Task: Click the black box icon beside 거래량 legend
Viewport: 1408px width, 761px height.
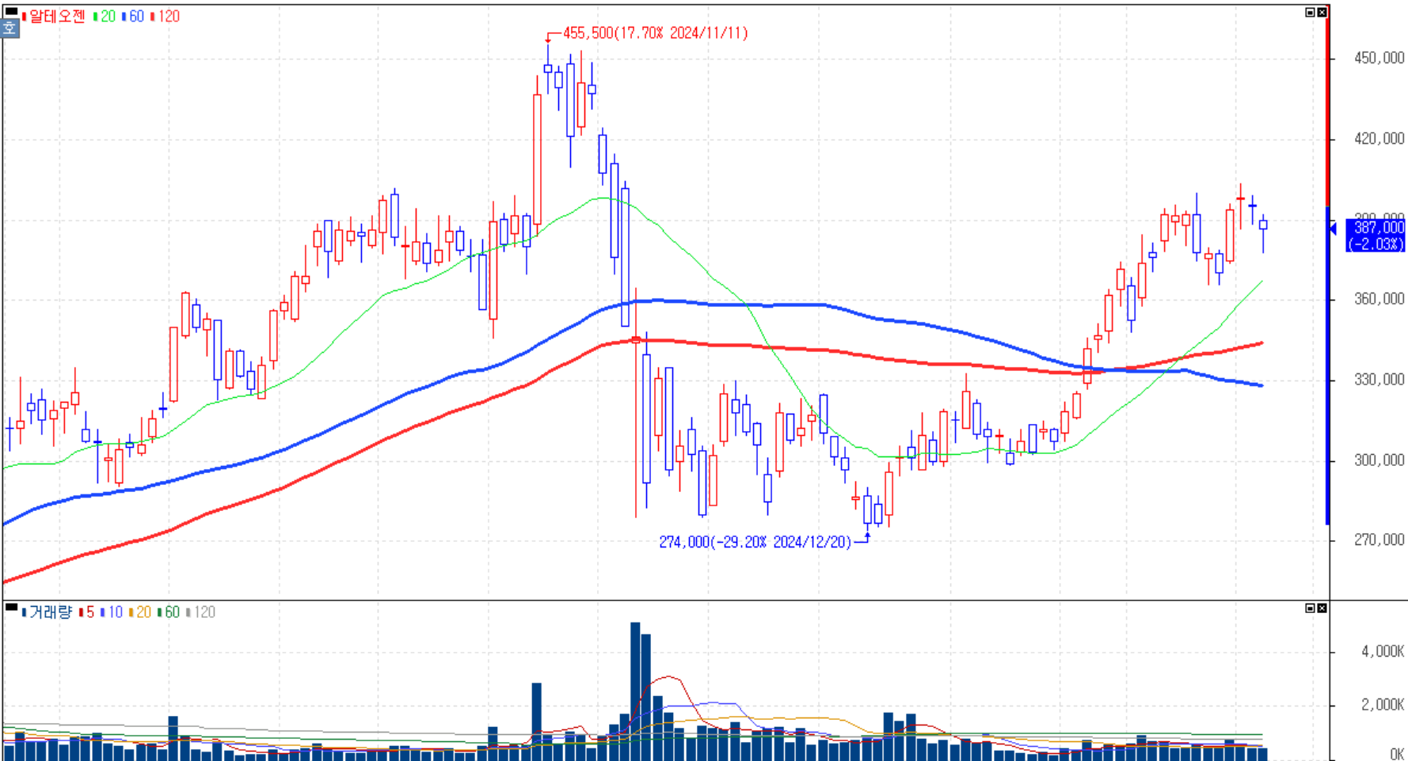Action: pyautogui.click(x=10, y=608)
